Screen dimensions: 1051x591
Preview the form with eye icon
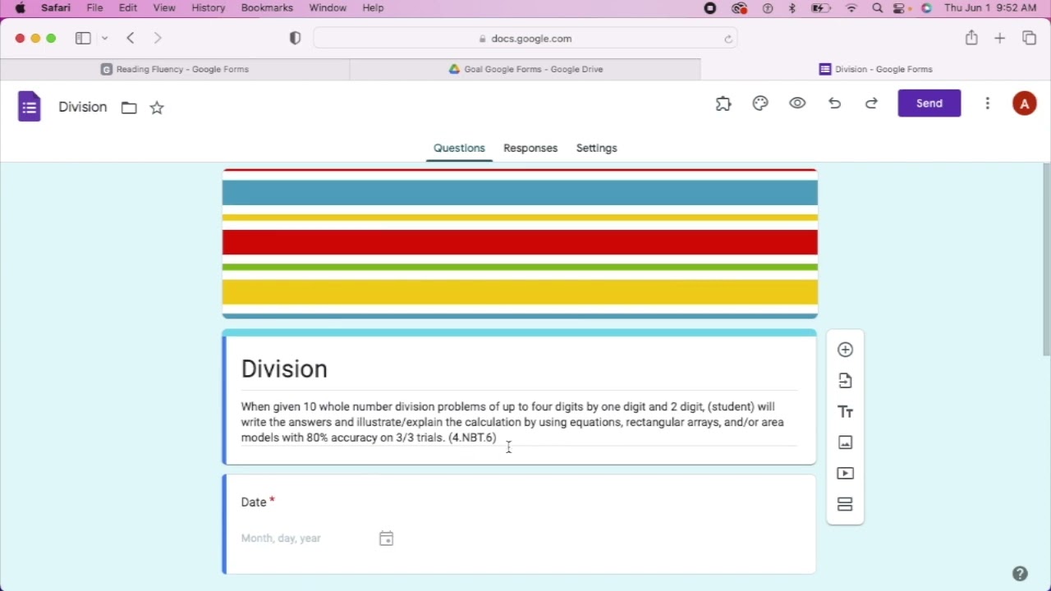[797, 103]
